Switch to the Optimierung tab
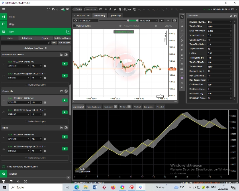 115,15
